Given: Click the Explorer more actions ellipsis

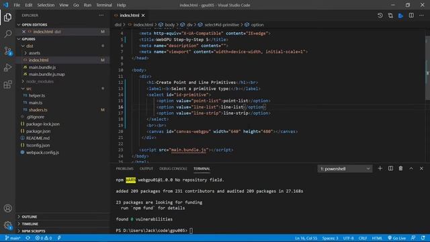Looking at the screenshot, I should (101, 15).
